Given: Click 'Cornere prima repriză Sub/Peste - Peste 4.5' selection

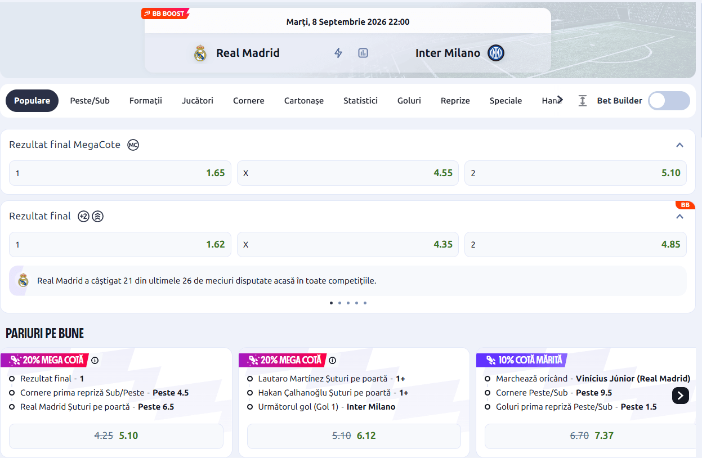Looking at the screenshot, I should pyautogui.click(x=104, y=393).
